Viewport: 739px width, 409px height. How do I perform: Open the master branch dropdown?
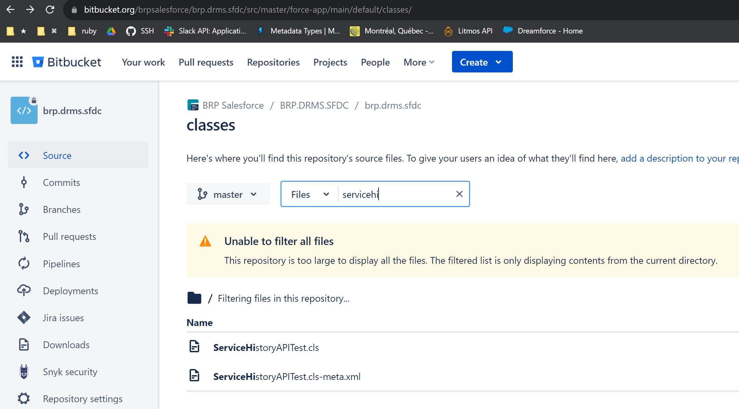click(x=228, y=194)
